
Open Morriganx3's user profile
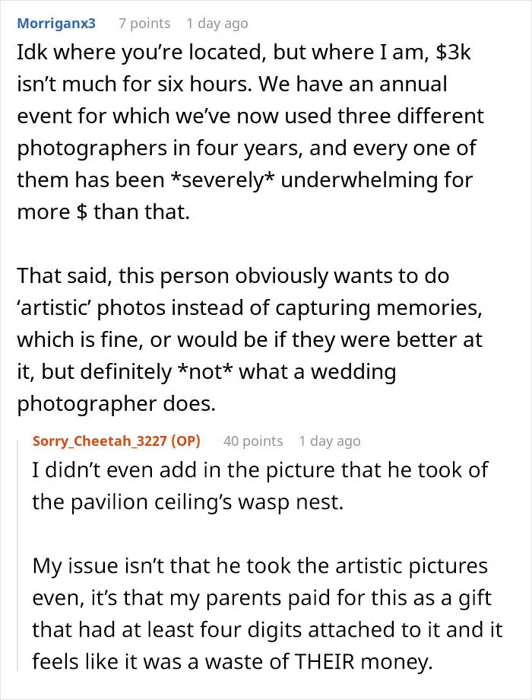56,24
